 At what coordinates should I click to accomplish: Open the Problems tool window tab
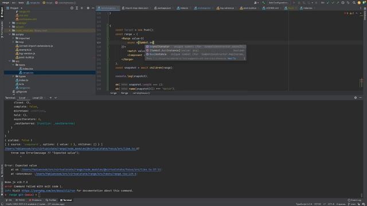35,200
